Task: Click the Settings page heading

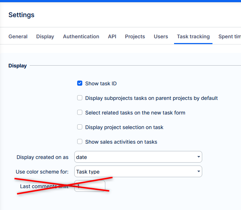Action: (x=21, y=15)
